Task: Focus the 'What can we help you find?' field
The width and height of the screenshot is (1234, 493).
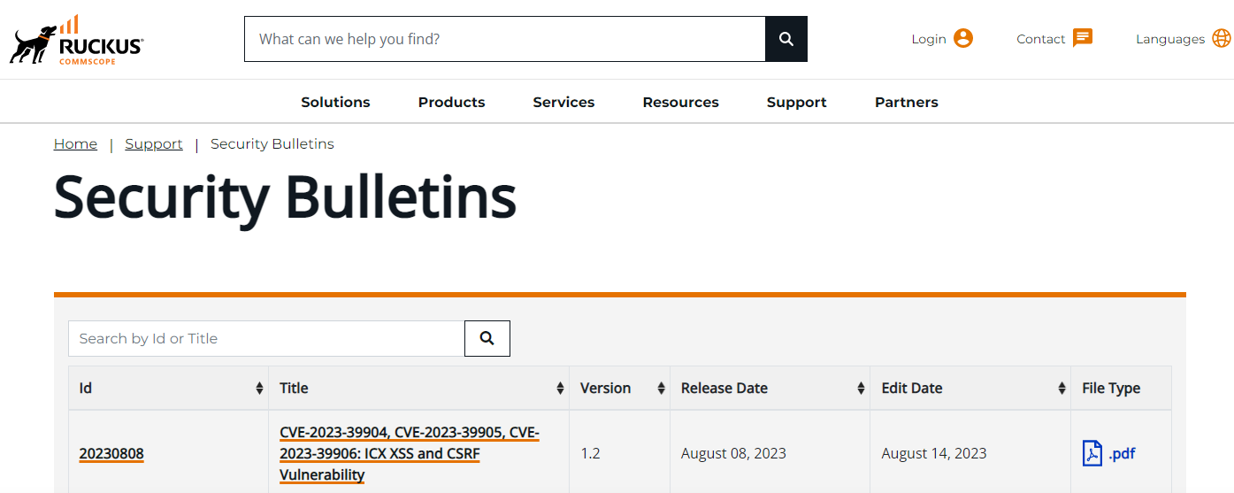Action: [x=504, y=39]
